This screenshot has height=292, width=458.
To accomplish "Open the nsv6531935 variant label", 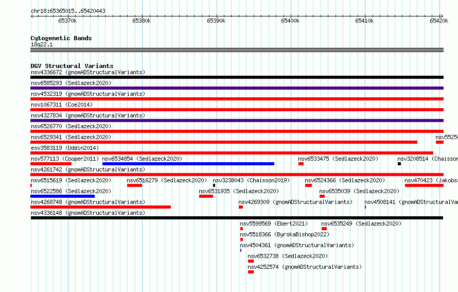I will 239,191.
